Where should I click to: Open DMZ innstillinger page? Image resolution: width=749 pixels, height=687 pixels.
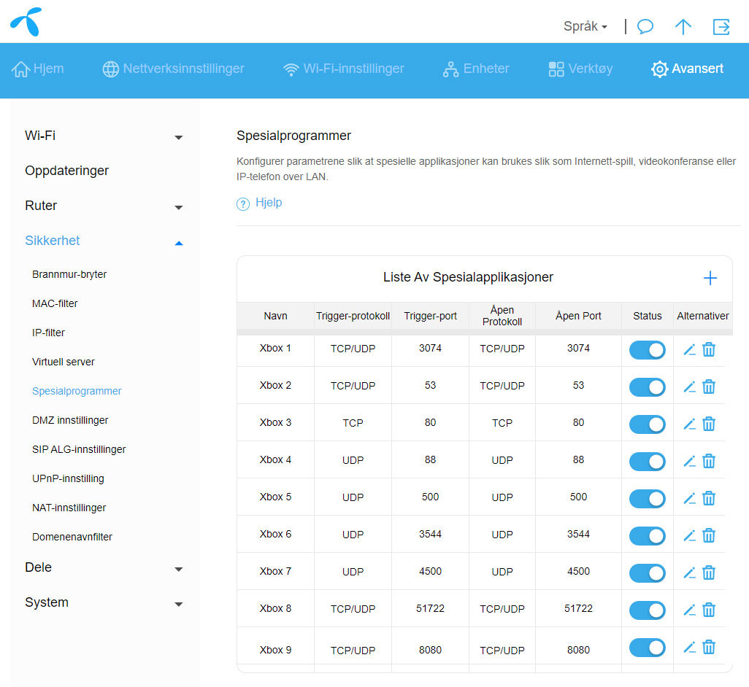(x=70, y=420)
